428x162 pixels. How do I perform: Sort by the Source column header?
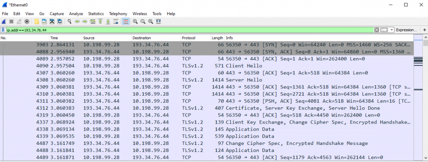[107, 38]
